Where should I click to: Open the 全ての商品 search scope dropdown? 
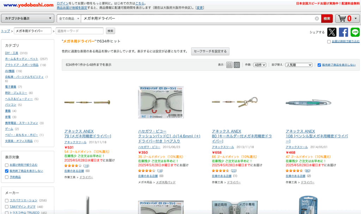[69, 19]
